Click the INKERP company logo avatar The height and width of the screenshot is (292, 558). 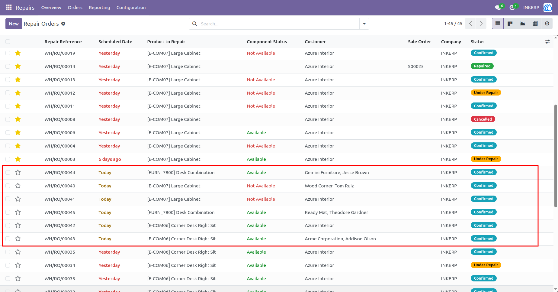pyautogui.click(x=548, y=8)
